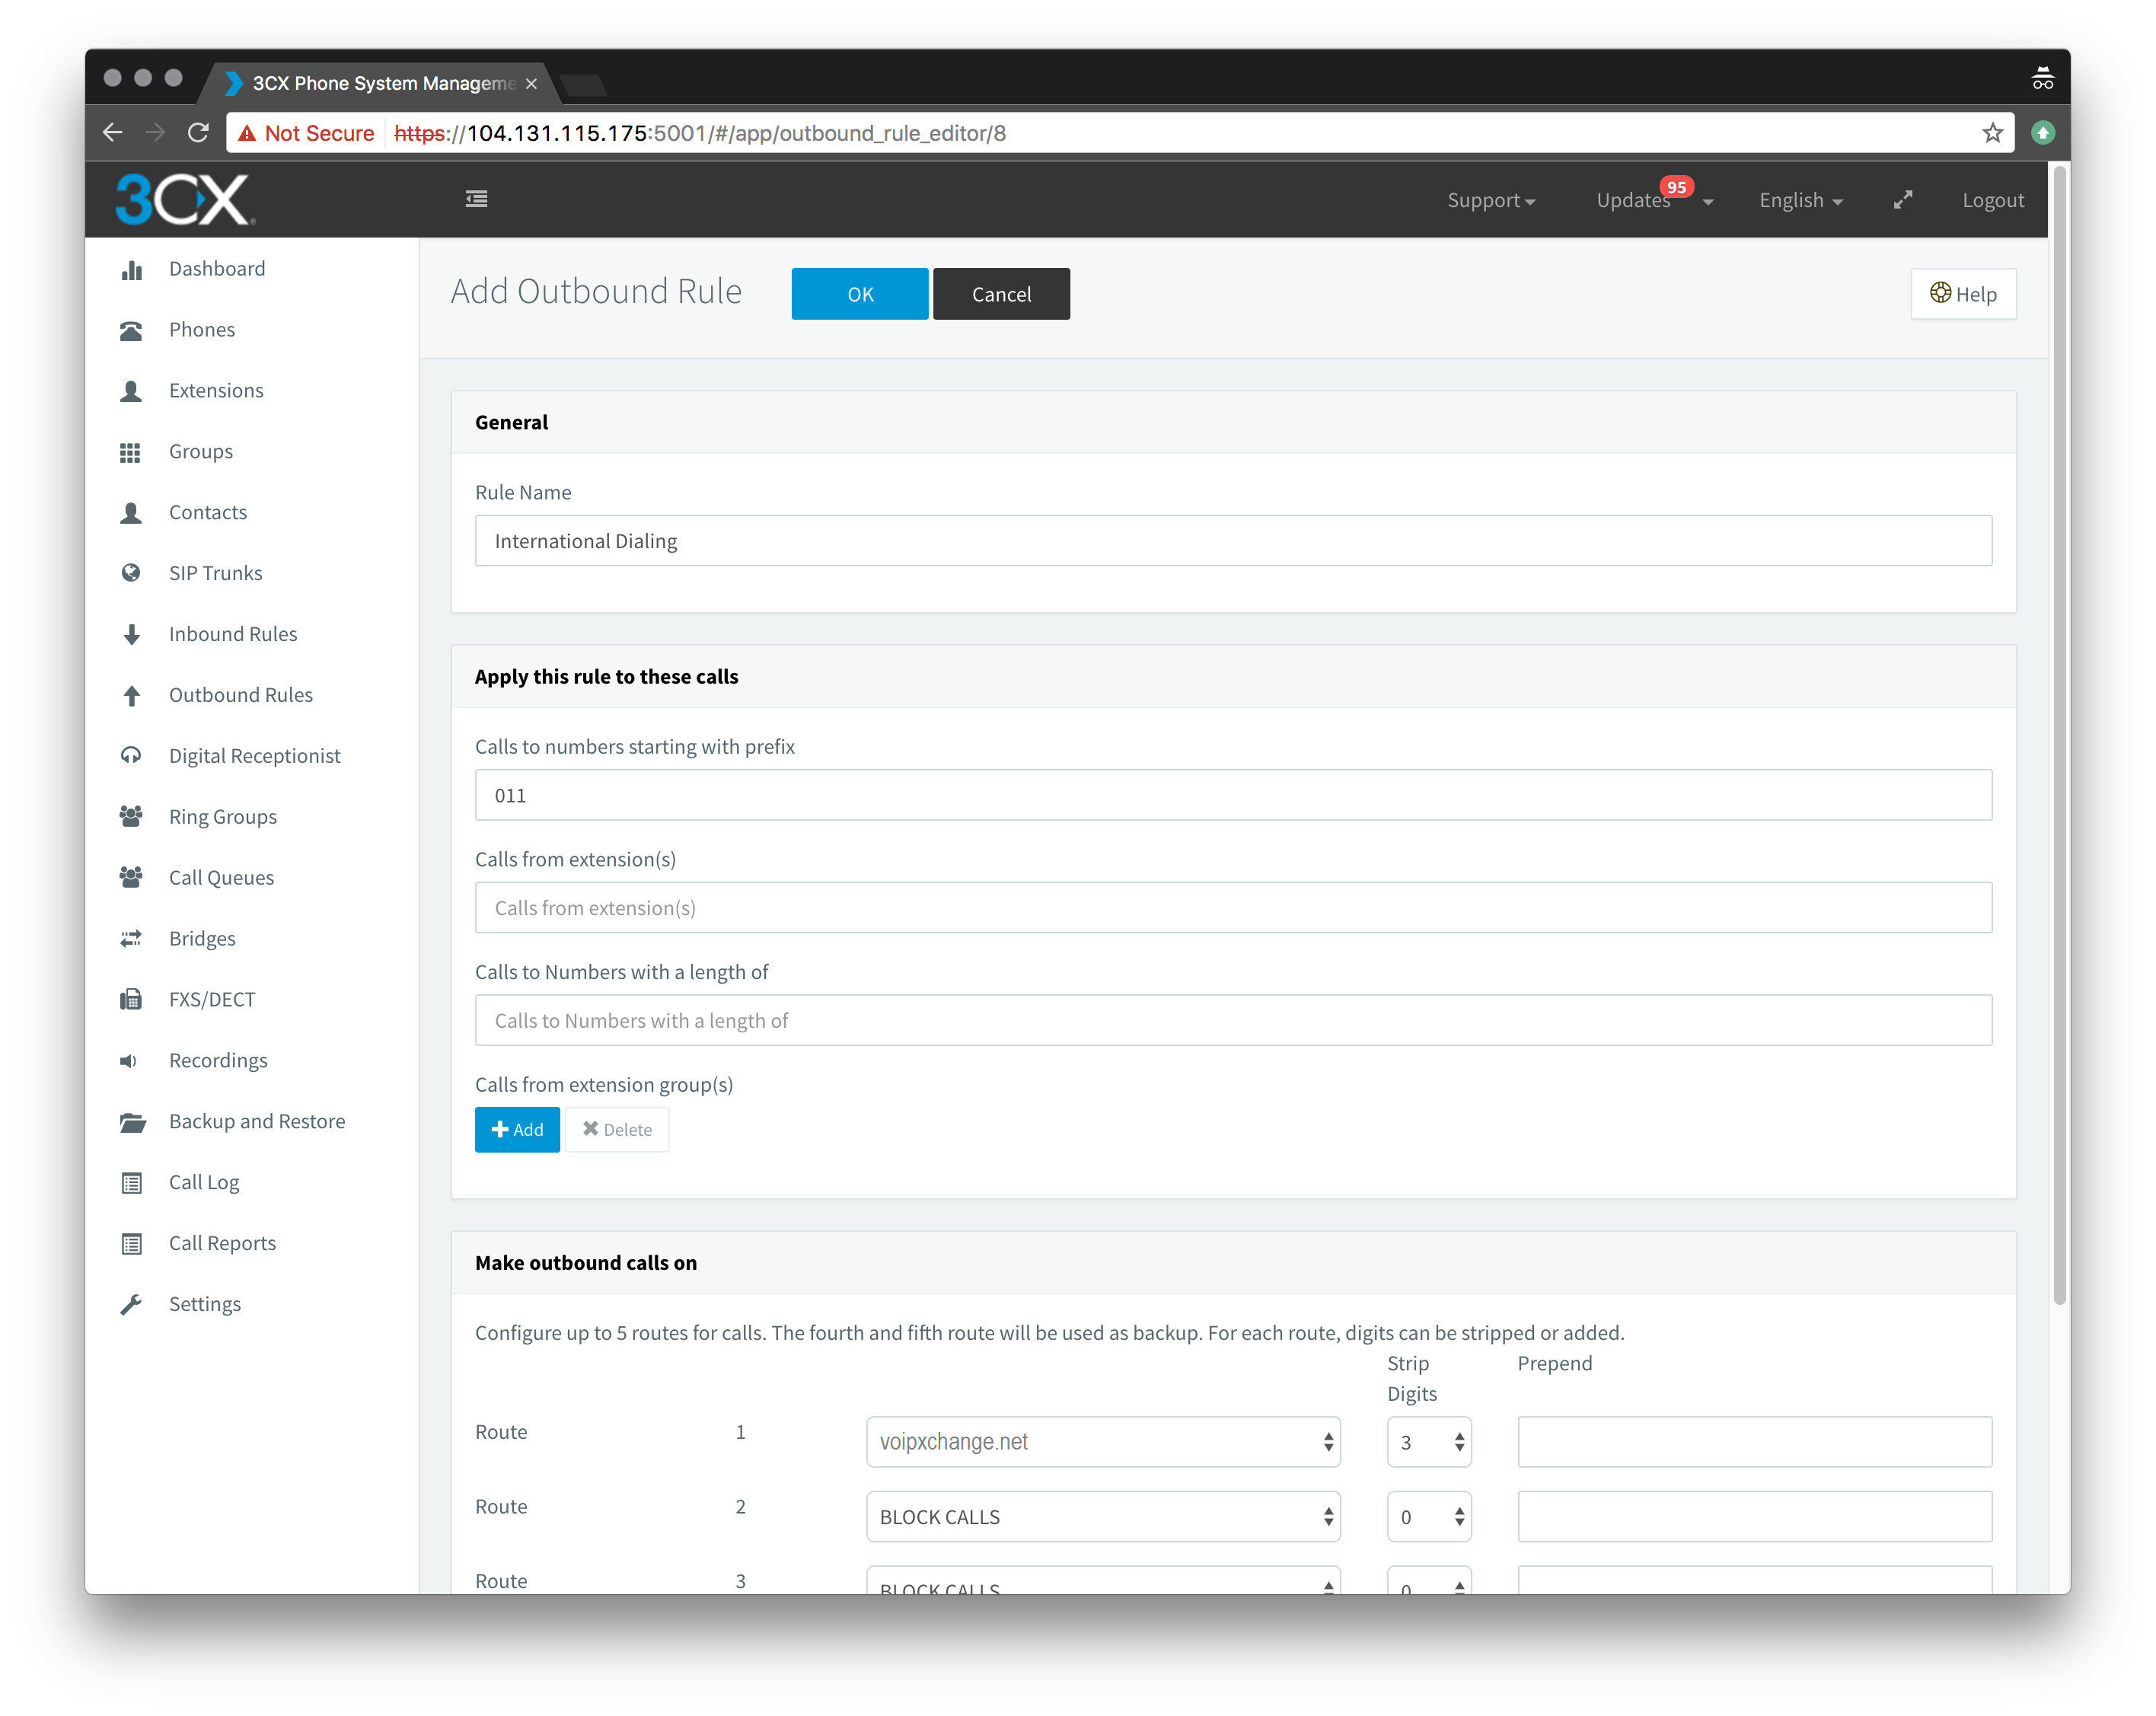Click browser address bar URL
Viewport: 2156px width, 1716px height.
coord(700,133)
